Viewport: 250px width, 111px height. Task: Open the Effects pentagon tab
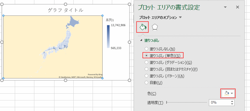point(155,27)
